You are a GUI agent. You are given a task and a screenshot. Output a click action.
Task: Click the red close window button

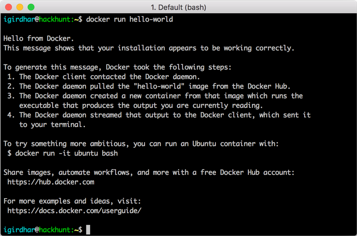(x=9, y=7)
